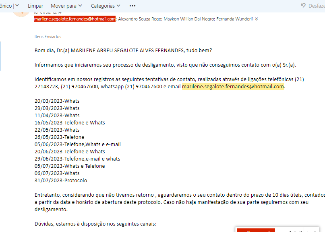
Task: Click recipient Maykon Willian Dal Negro
Action: (189, 19)
